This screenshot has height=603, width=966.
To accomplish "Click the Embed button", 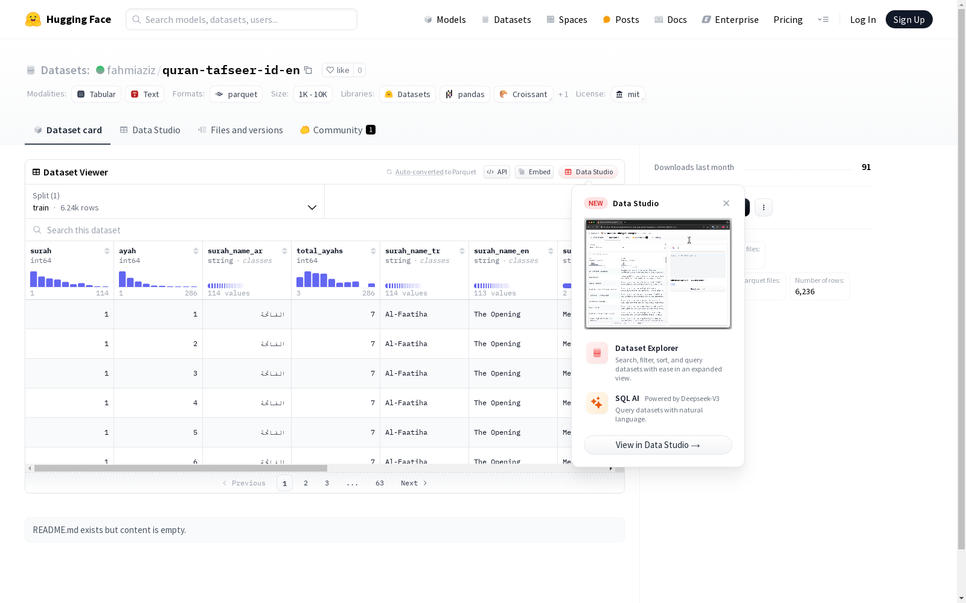I will tap(534, 172).
